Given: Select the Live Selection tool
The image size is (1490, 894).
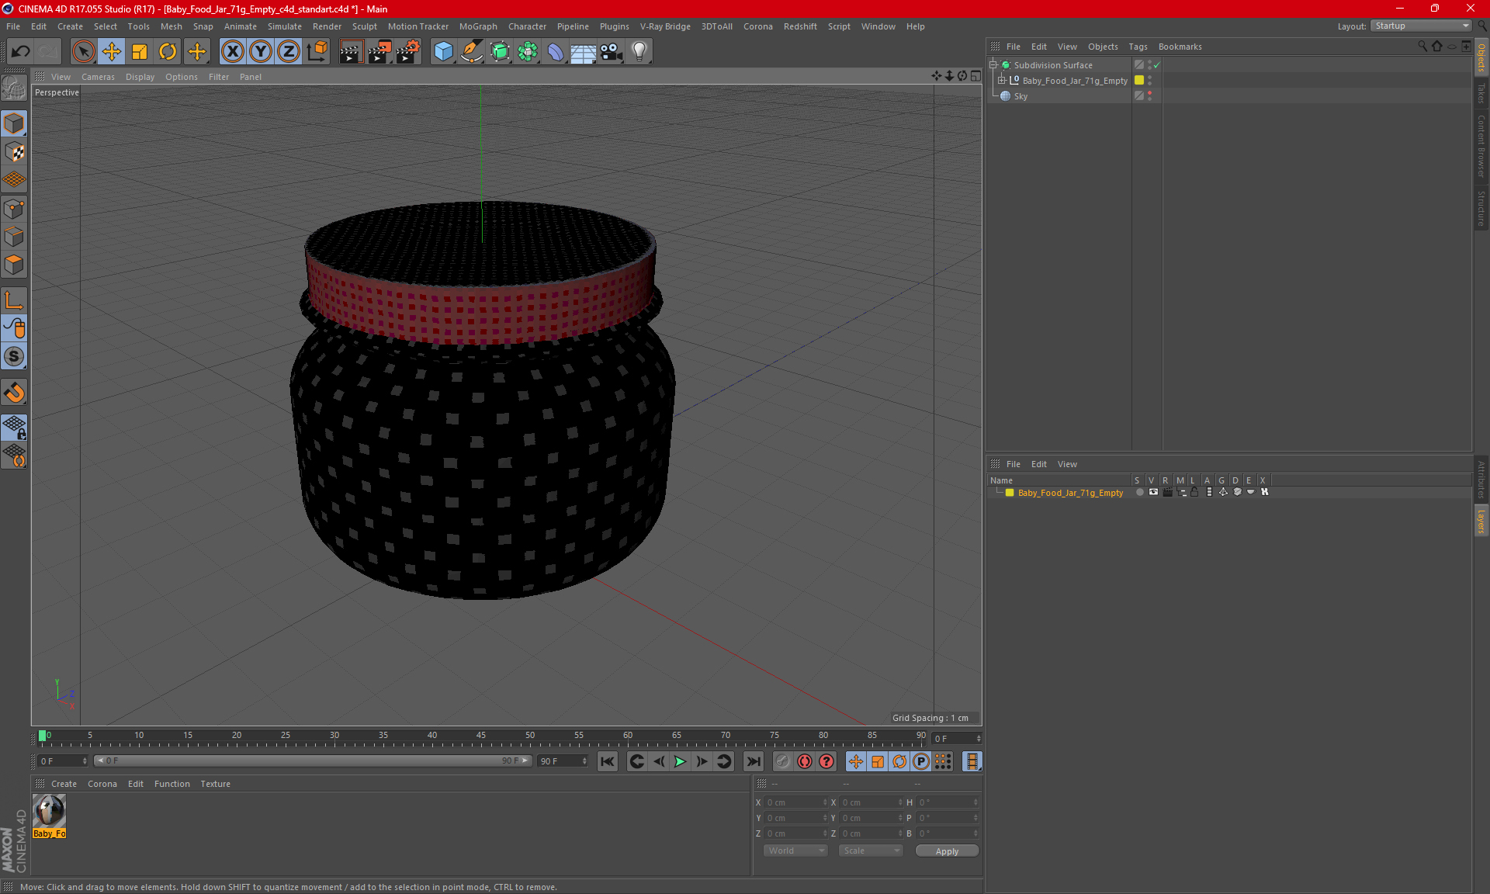Looking at the screenshot, I should pos(83,51).
